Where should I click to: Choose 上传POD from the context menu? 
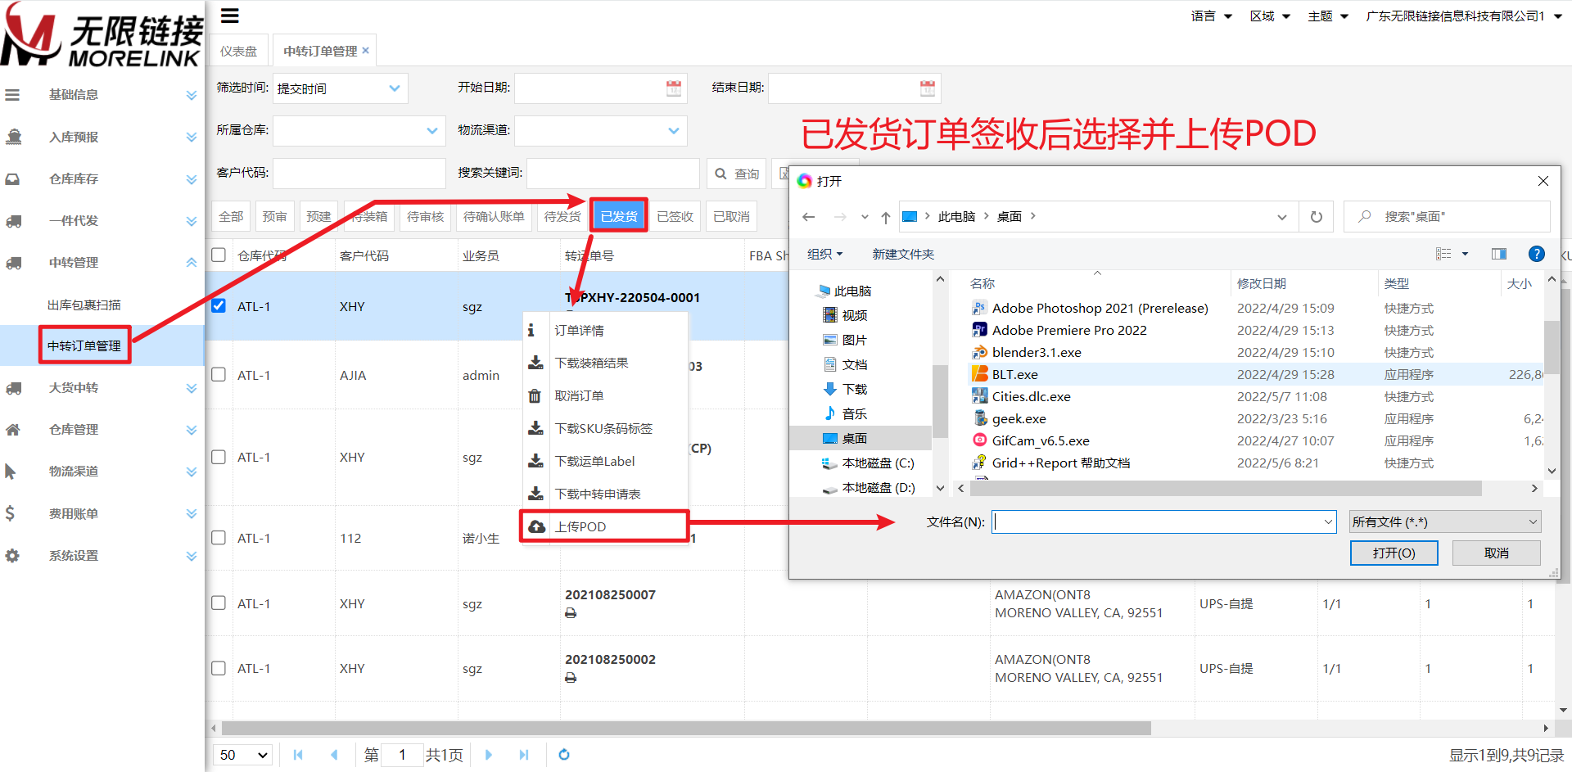point(605,526)
